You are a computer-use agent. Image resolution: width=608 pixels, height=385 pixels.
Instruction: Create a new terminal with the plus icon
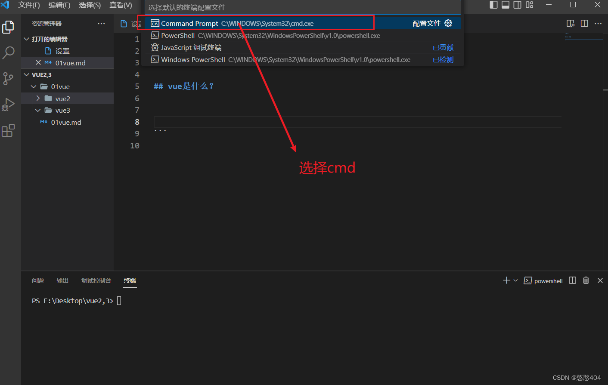click(506, 280)
